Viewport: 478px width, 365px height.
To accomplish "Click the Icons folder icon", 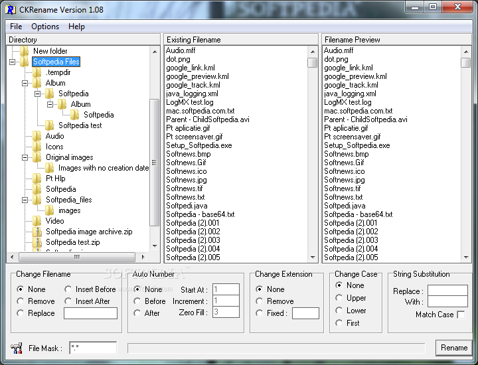I will pyautogui.click(x=37, y=147).
